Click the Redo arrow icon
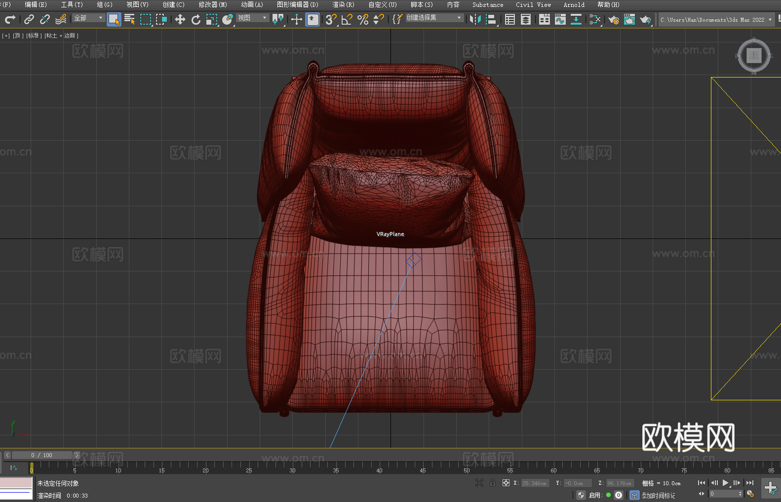 (10, 19)
